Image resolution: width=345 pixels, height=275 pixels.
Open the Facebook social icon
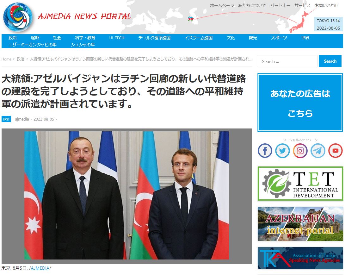click(x=265, y=151)
